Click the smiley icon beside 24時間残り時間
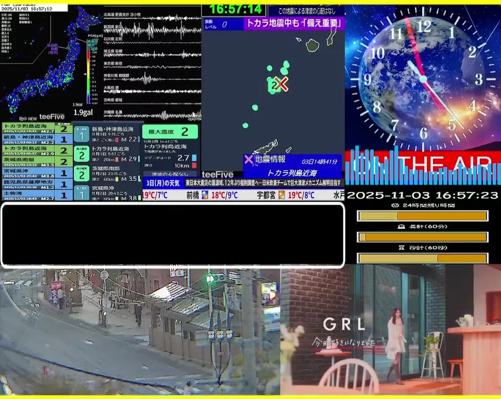Screen dimensions: 501x399 tap(395, 205)
